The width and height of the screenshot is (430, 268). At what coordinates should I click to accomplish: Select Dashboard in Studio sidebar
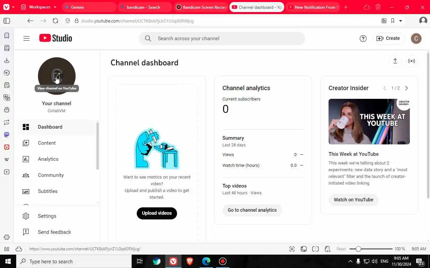tap(57, 127)
